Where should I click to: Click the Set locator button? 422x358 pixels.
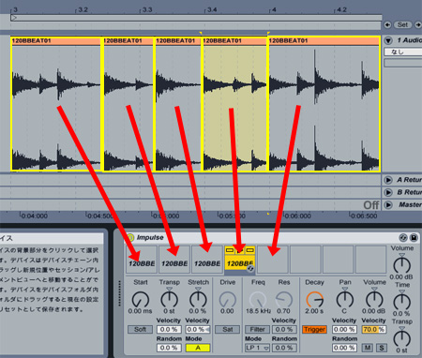pyautogui.click(x=402, y=24)
